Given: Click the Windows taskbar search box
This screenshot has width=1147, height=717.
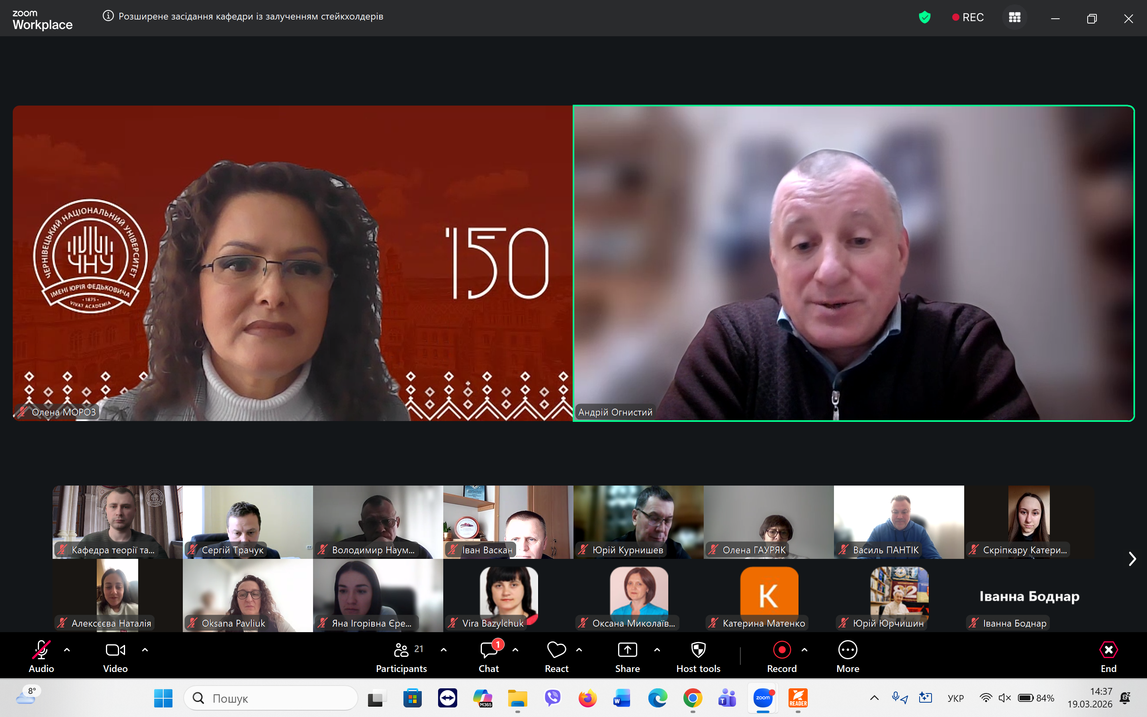Looking at the screenshot, I should 271,698.
